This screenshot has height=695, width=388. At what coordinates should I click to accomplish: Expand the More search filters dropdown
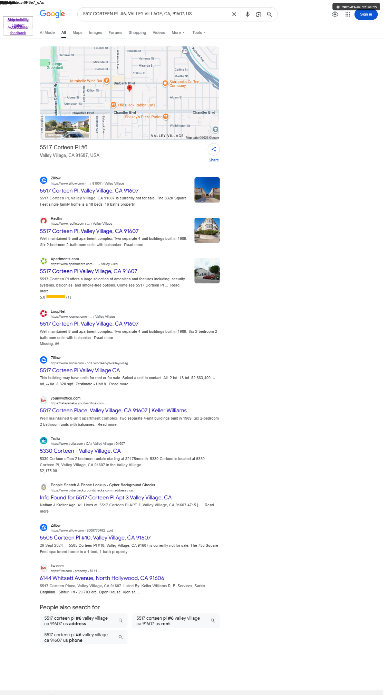click(178, 32)
